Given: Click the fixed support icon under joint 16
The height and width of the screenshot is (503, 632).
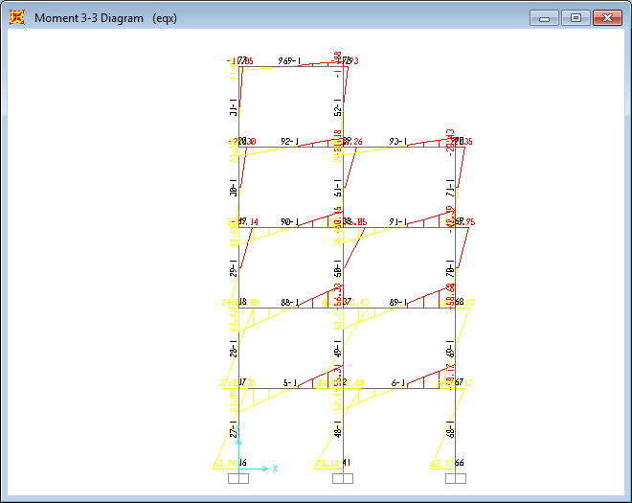Looking at the screenshot, I should coord(238,478).
